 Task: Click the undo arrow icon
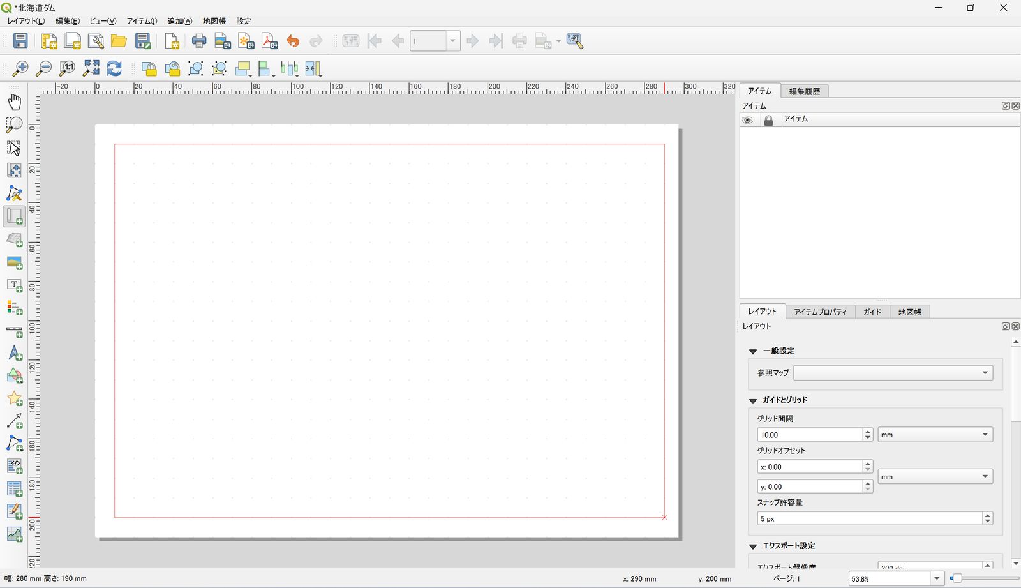(x=293, y=41)
